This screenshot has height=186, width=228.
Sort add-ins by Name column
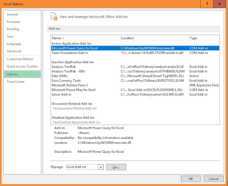click(85, 38)
